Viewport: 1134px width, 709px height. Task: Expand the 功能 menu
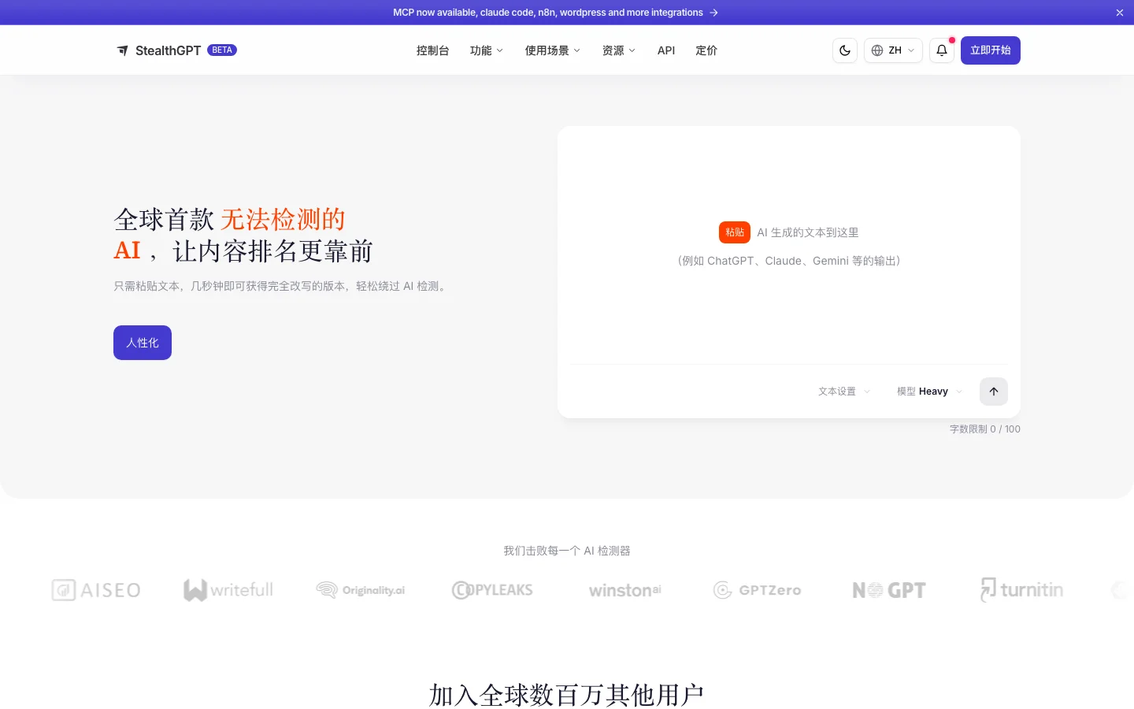(487, 50)
